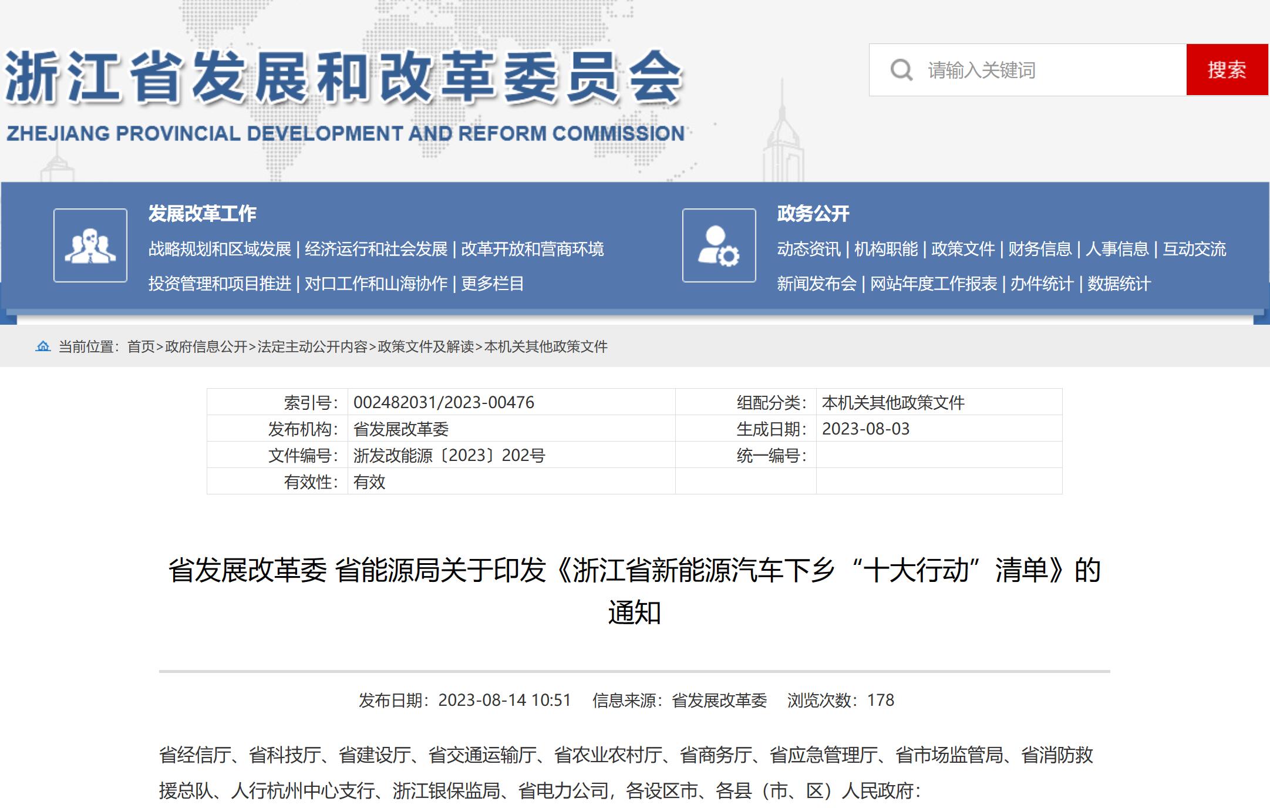Viewport: 1270px width, 808px height.
Task: Open 投资管理和项目推进 menu item
Action: click(220, 284)
